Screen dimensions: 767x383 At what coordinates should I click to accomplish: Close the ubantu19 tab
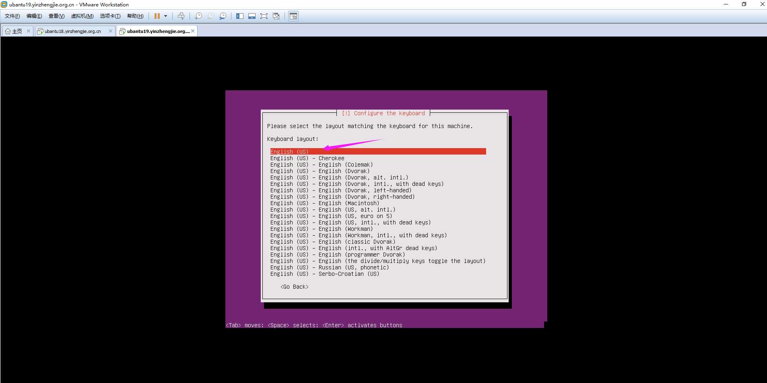pos(193,31)
